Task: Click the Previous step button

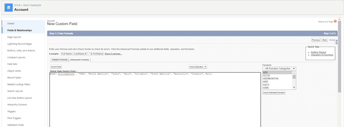Action: pyautogui.click(x=316, y=40)
